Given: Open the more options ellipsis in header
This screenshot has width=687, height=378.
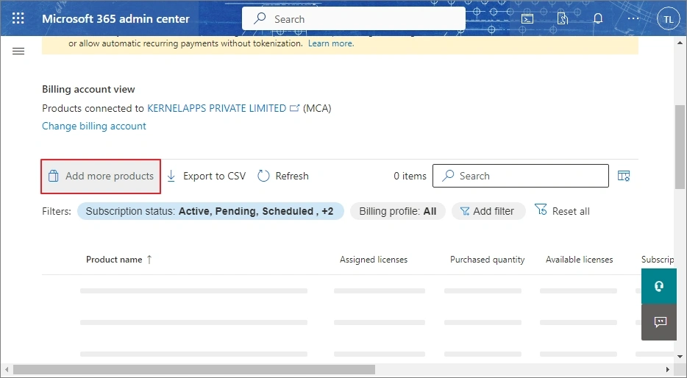Looking at the screenshot, I should pos(633,18).
